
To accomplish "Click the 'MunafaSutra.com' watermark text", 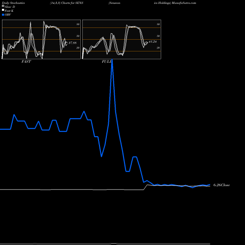I will pyautogui.click(x=184, y=3).
